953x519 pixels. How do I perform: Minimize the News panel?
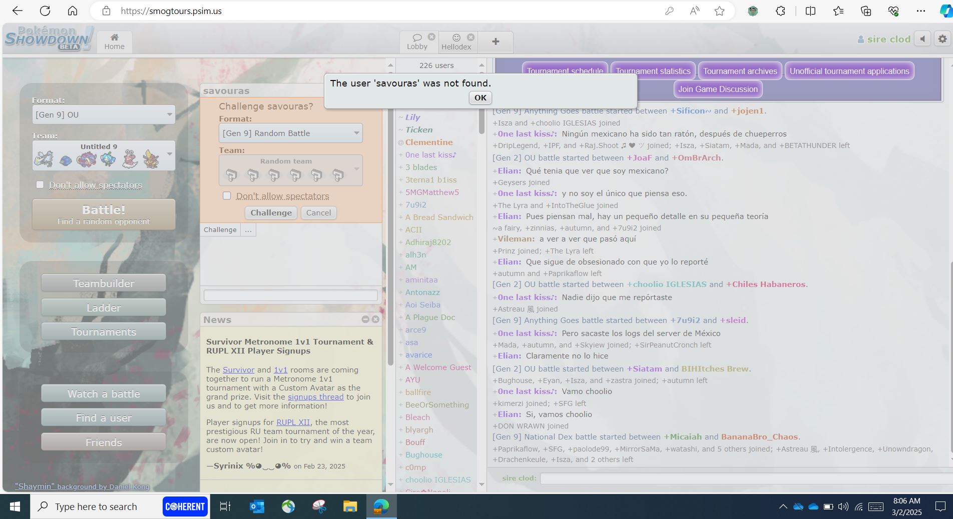365,319
